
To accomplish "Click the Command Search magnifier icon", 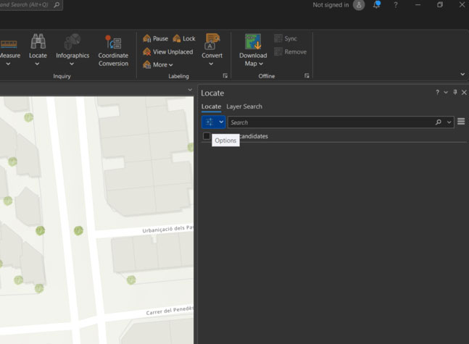I will click(57, 5).
